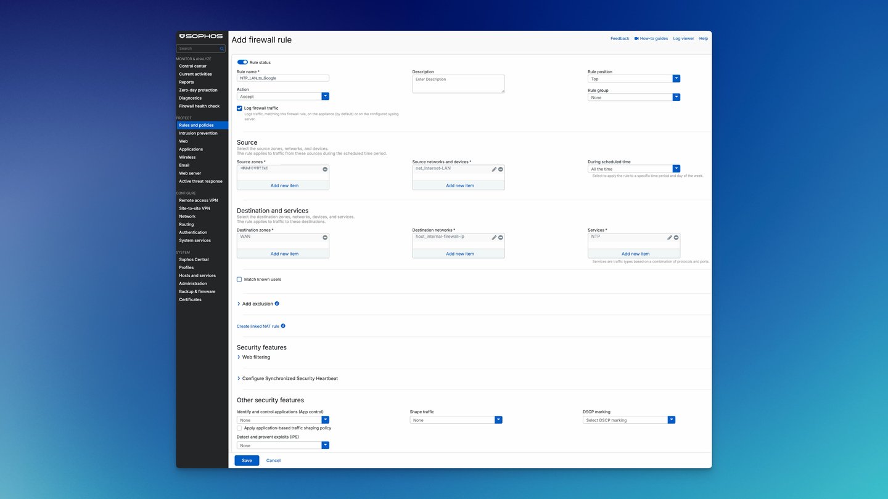Viewport: 888px width, 499px height.
Task: Expand Configure Synchronized Security Heartbeat
Action: coord(287,378)
